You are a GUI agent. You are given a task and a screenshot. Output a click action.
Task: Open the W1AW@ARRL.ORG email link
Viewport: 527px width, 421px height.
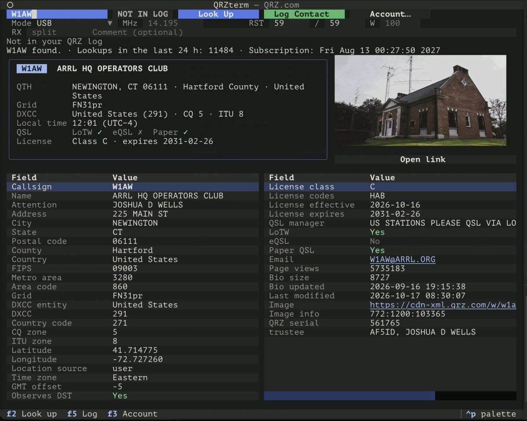402,259
